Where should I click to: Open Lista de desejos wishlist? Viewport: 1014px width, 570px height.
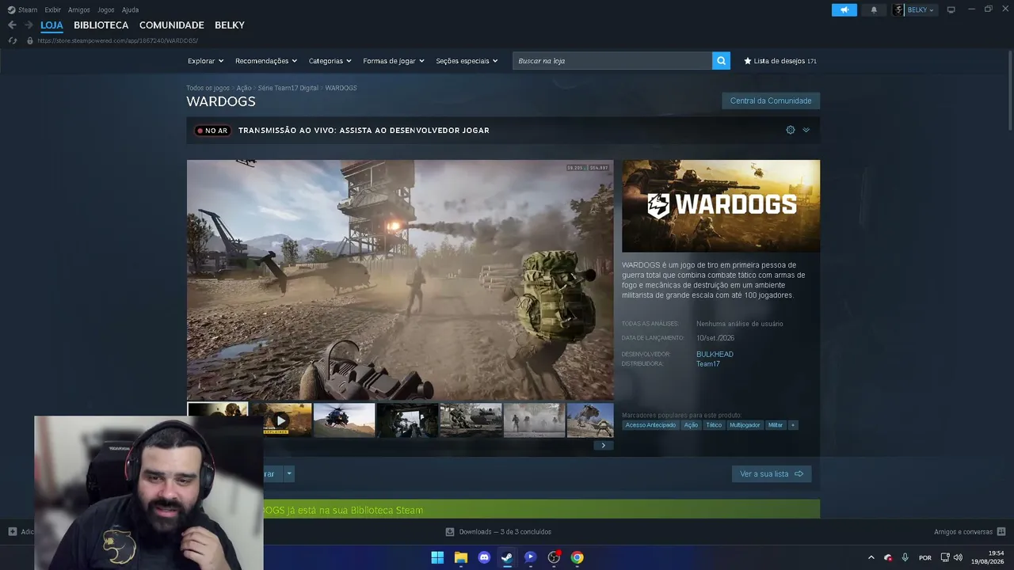(780, 61)
